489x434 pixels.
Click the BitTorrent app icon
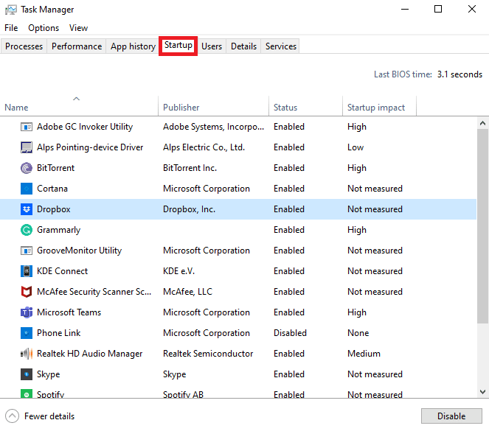click(x=27, y=168)
